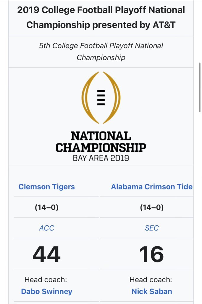Select Clemson's score of 44
This screenshot has height=304, width=202.
[x=46, y=254]
